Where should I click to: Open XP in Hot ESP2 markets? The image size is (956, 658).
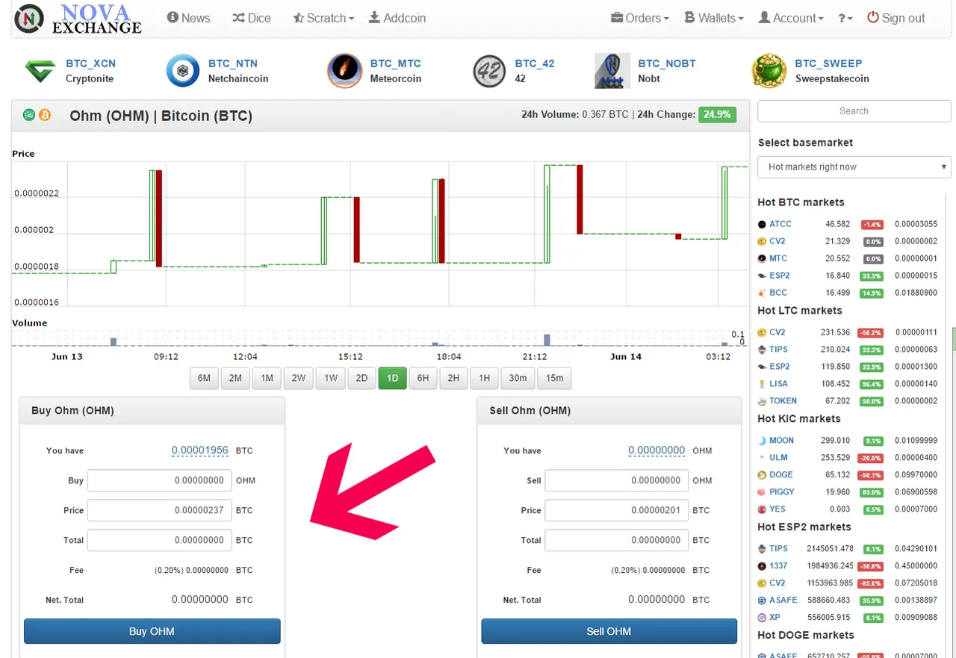point(775,618)
